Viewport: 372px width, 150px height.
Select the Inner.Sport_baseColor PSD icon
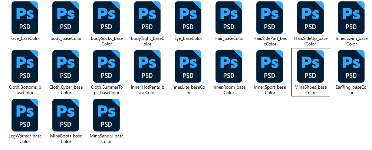point(270,67)
